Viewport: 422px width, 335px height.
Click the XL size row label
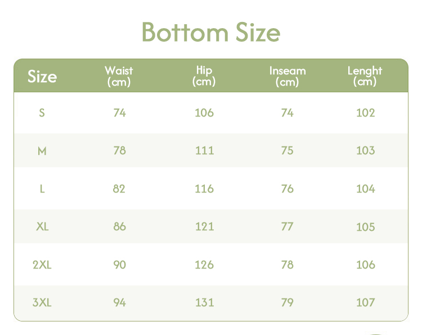pyautogui.click(x=42, y=227)
